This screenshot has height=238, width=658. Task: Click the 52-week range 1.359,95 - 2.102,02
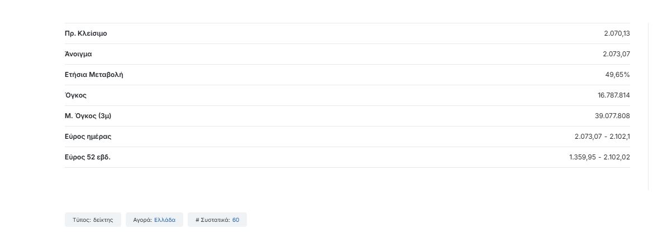[x=599, y=157]
